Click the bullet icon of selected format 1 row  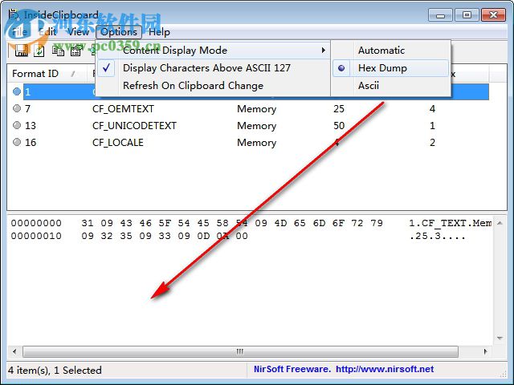17,91
